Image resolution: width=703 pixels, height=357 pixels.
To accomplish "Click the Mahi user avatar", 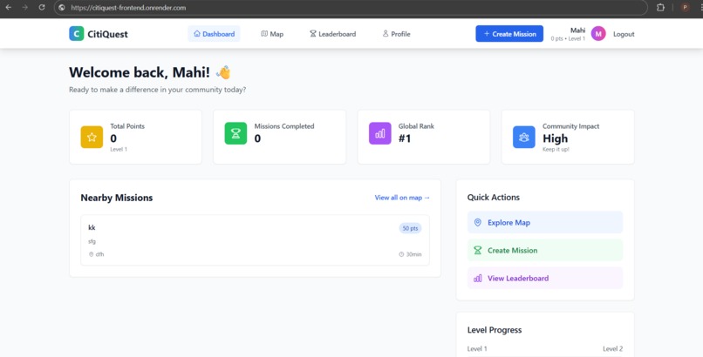I will click(x=598, y=34).
